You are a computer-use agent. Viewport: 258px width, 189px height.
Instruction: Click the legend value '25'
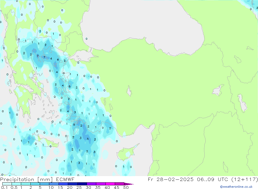(x=79, y=187)
